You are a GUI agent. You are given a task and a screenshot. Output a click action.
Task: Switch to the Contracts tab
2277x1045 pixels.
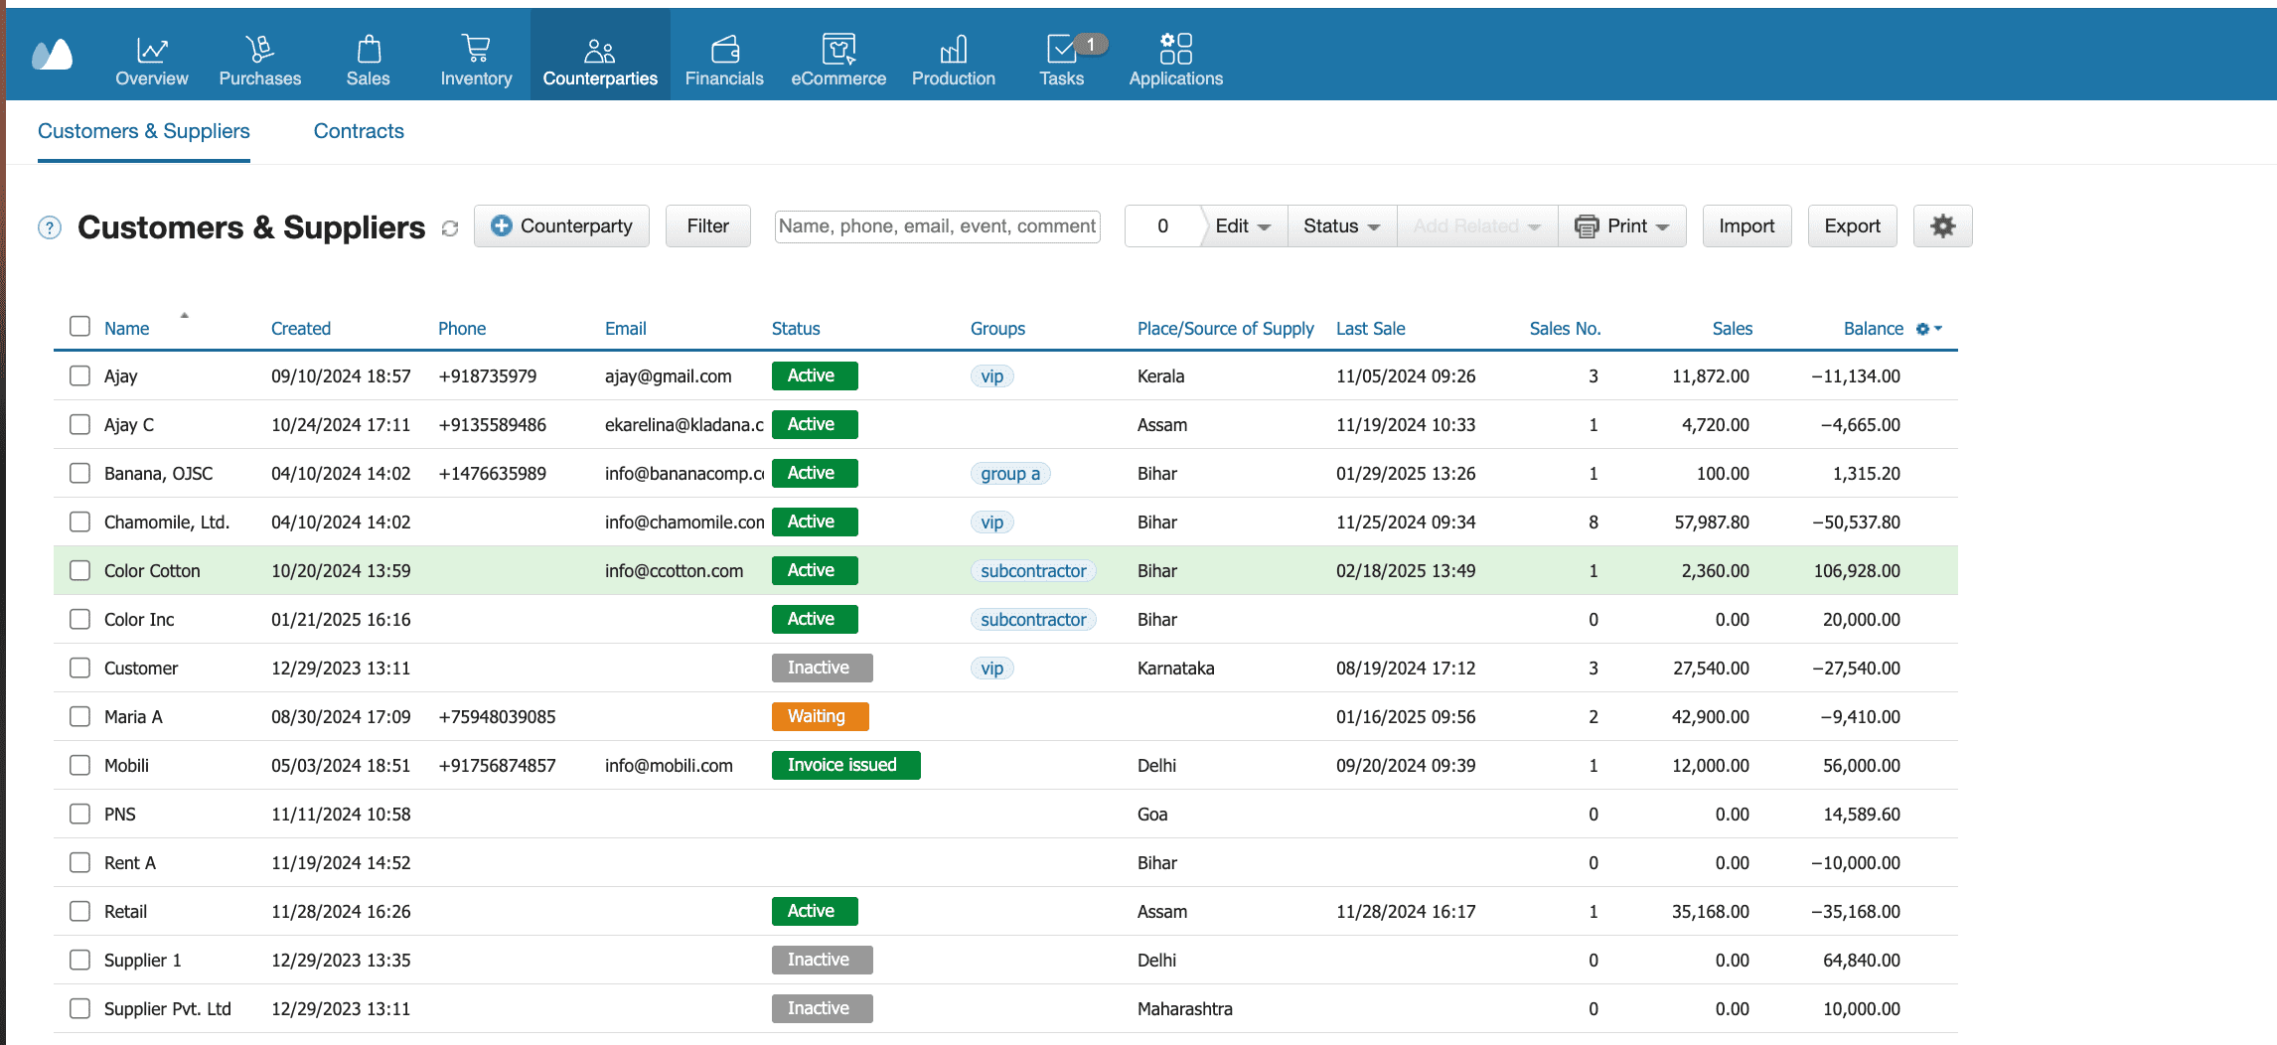[359, 131]
